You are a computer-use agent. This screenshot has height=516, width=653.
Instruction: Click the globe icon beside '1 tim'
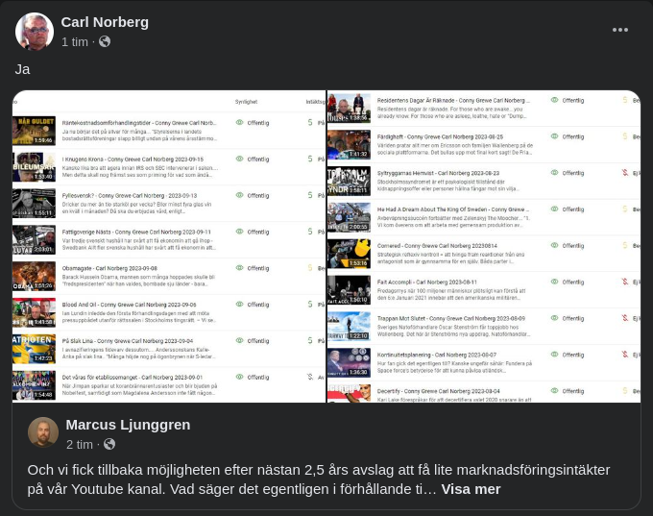tap(105, 42)
